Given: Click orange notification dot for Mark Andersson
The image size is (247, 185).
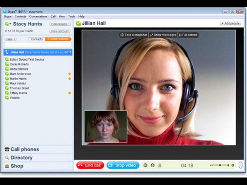Looking at the screenshot, I should (69, 74).
